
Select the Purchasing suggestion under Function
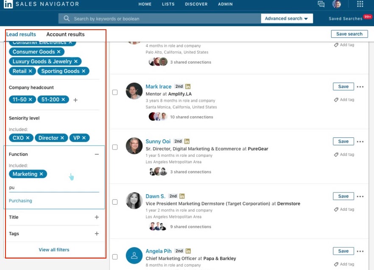click(x=20, y=200)
